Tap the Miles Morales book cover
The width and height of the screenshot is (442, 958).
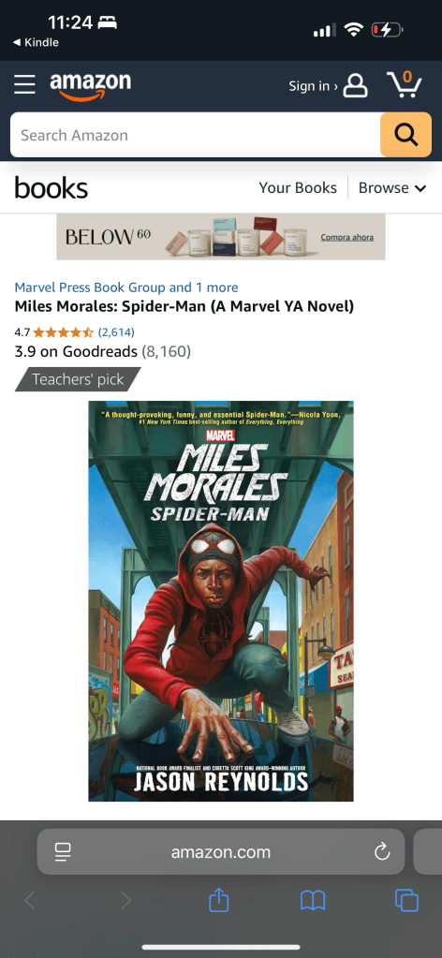[221, 600]
